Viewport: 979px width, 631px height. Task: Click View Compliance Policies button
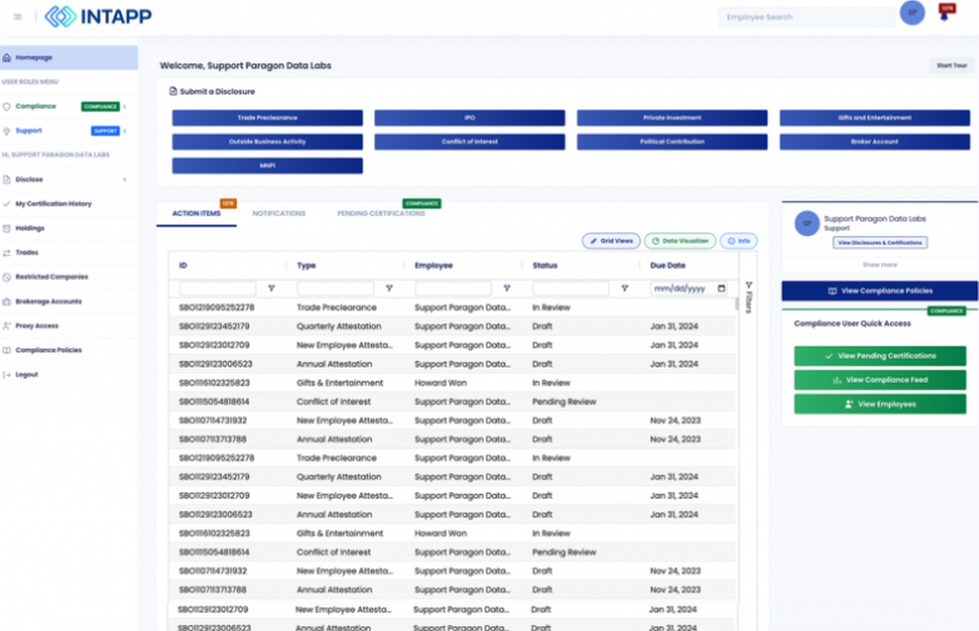click(880, 291)
